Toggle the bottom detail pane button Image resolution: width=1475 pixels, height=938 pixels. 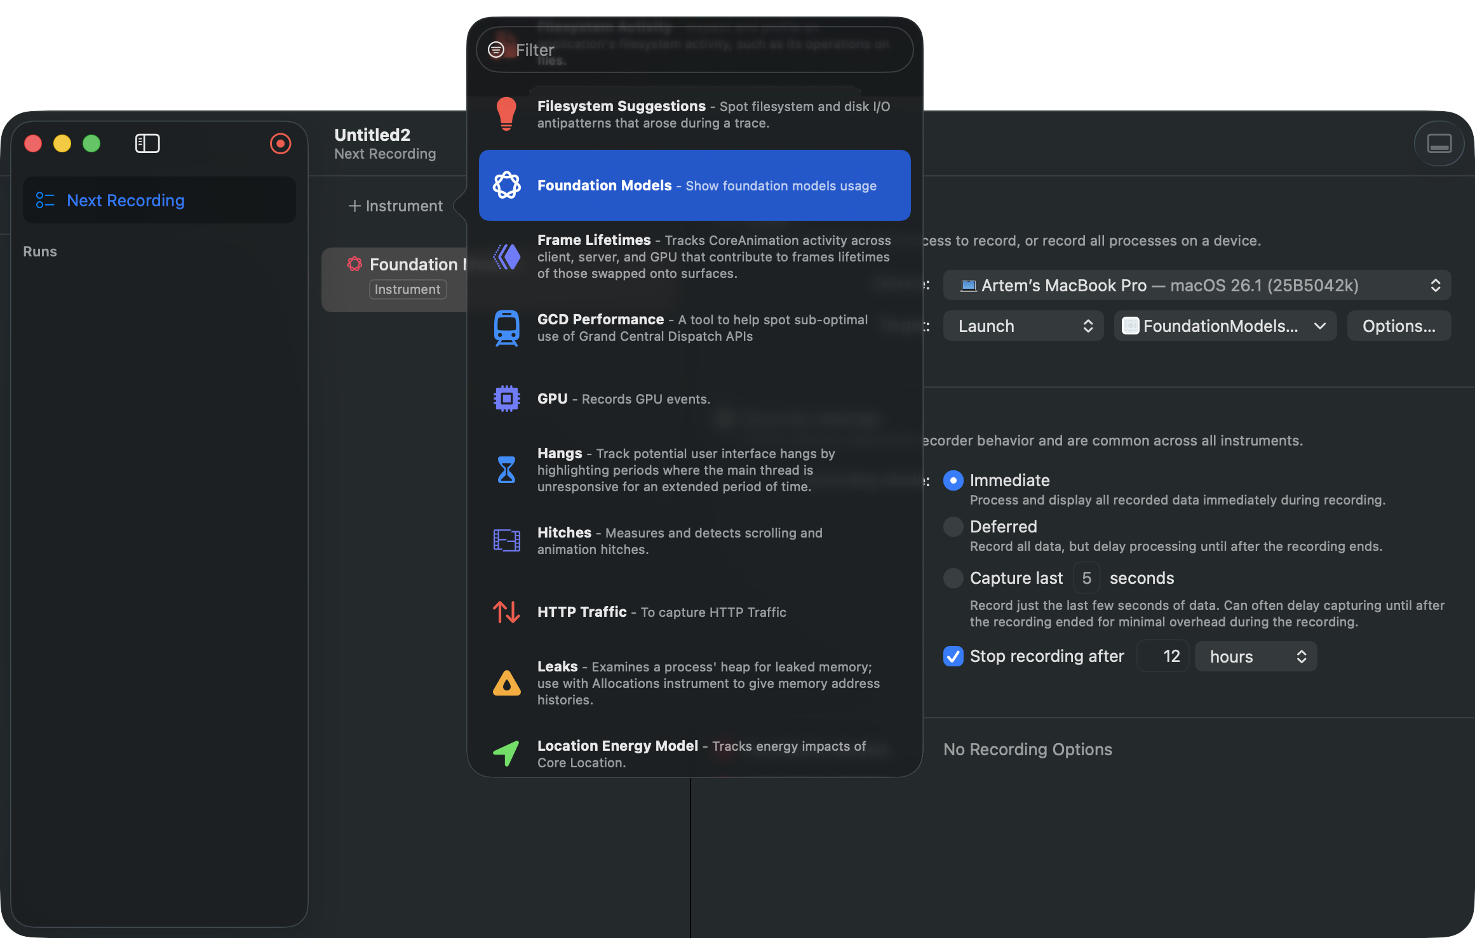tap(1439, 143)
